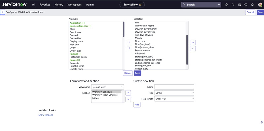Viewport: 264px width, 131px height.
Task: Select Offset type in Available list
Action: click(x=76, y=51)
